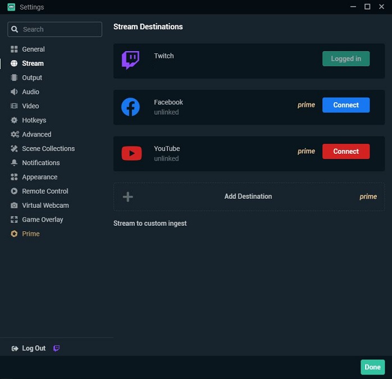Image resolution: width=392 pixels, height=379 pixels.
Task: Open Appearance settings
Action: click(x=39, y=177)
